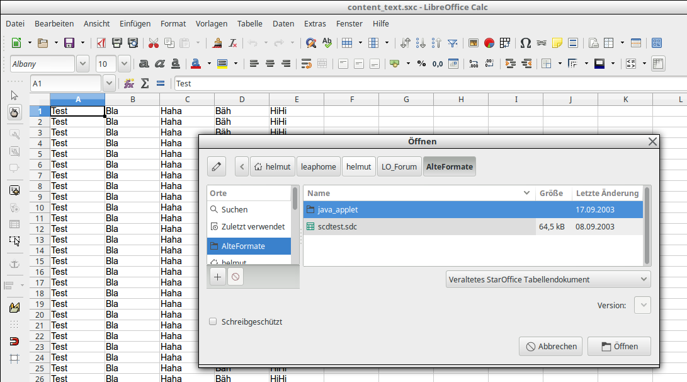The height and width of the screenshot is (382, 687).
Task: Open the font size dropdown arrow
Action: click(123, 64)
